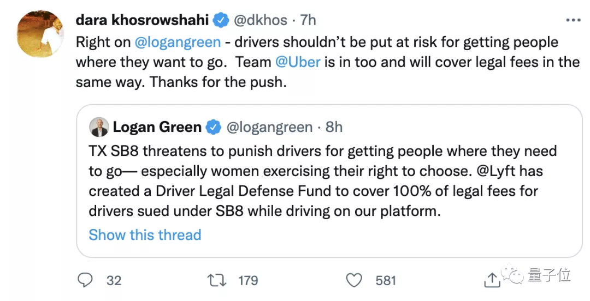This screenshot has height=301, width=590.
Task: Click the dara khosrowshahi display name
Action: [x=142, y=20]
